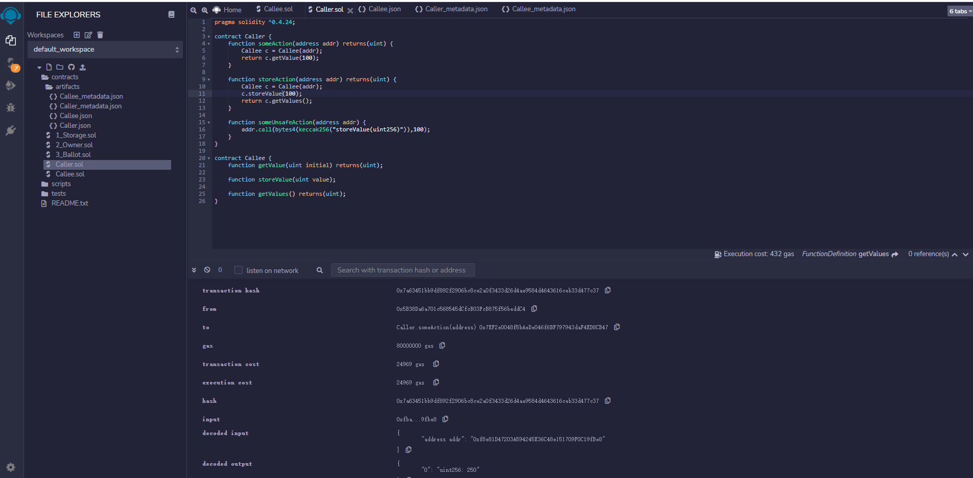Screen dimensions: 973x478
Task: Publish to GitHub gist icon
Action: tap(71, 67)
